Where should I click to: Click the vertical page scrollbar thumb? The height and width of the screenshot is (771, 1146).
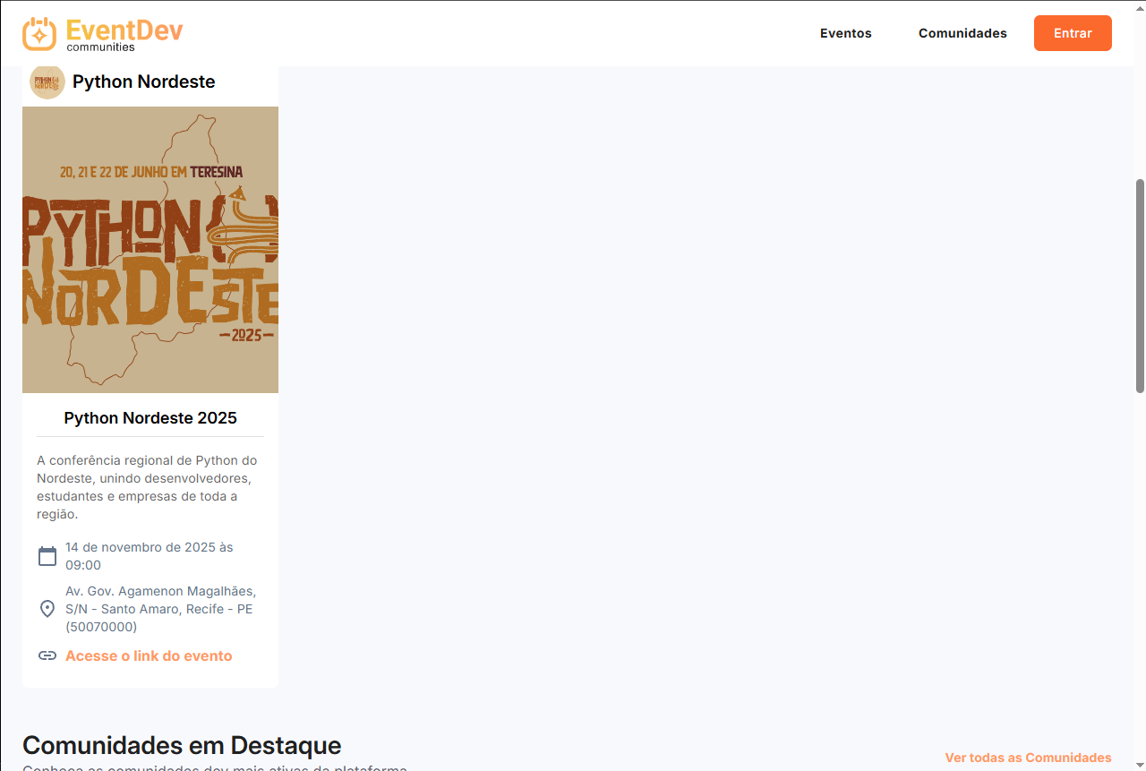tap(1140, 285)
